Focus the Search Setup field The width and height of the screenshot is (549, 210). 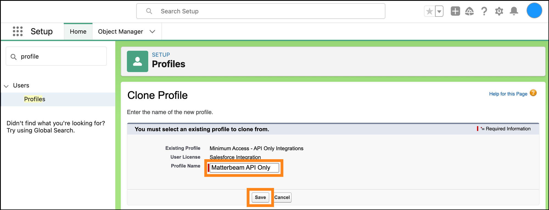point(261,11)
